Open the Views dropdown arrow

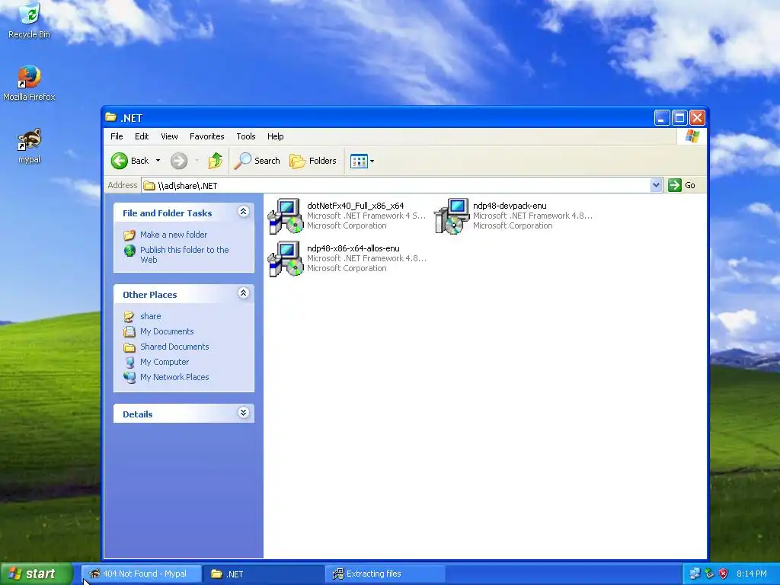click(x=372, y=161)
